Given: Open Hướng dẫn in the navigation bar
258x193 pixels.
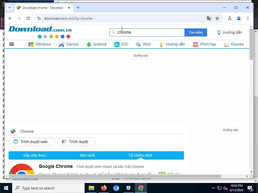Looking at the screenshot, I should 172,44.
